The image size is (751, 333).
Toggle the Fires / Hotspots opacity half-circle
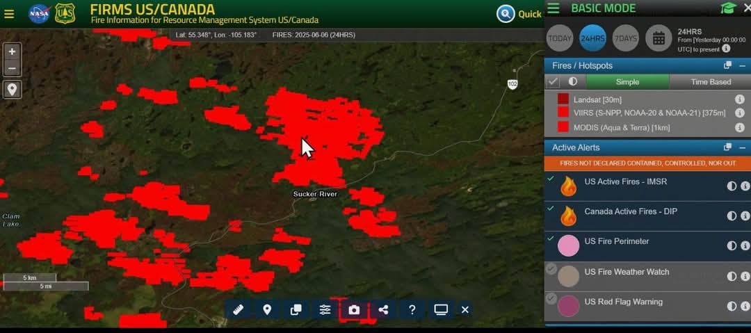point(573,81)
